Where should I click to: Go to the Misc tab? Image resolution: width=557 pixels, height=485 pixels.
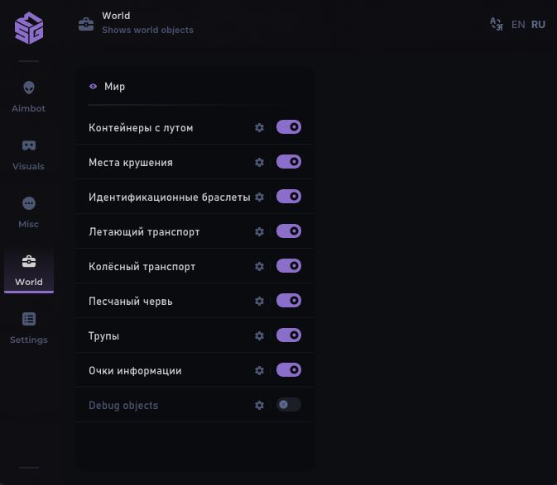pos(29,212)
